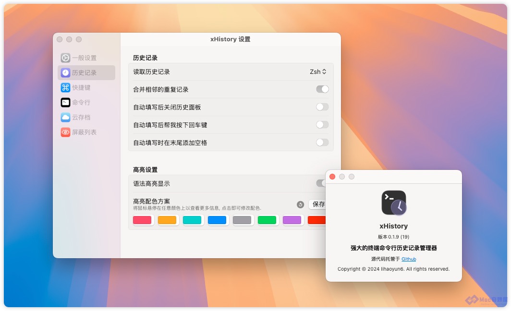Click the command-key icon for 快捷键

(x=65, y=88)
